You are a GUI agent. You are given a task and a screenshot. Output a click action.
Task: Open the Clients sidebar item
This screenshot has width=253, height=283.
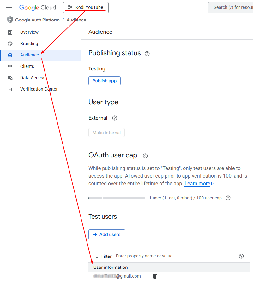coord(40,67)
